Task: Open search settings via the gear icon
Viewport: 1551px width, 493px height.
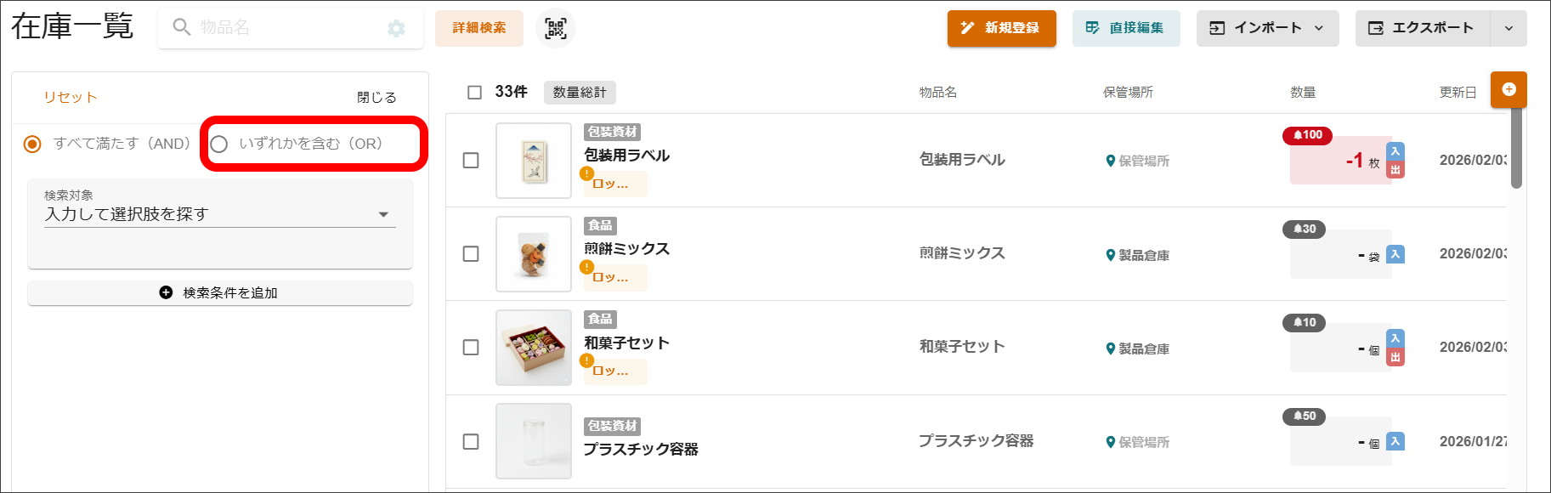Action: point(396,27)
